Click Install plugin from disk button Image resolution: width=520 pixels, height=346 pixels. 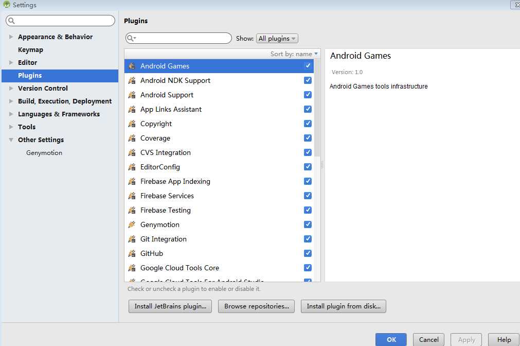343,306
